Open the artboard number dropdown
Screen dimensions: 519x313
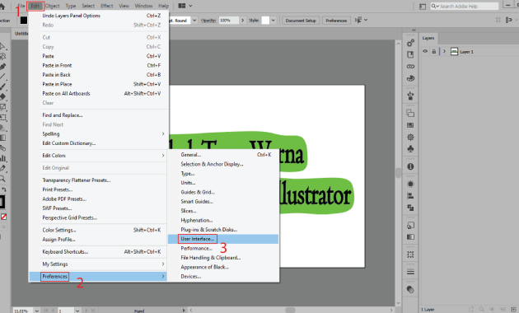77,311
